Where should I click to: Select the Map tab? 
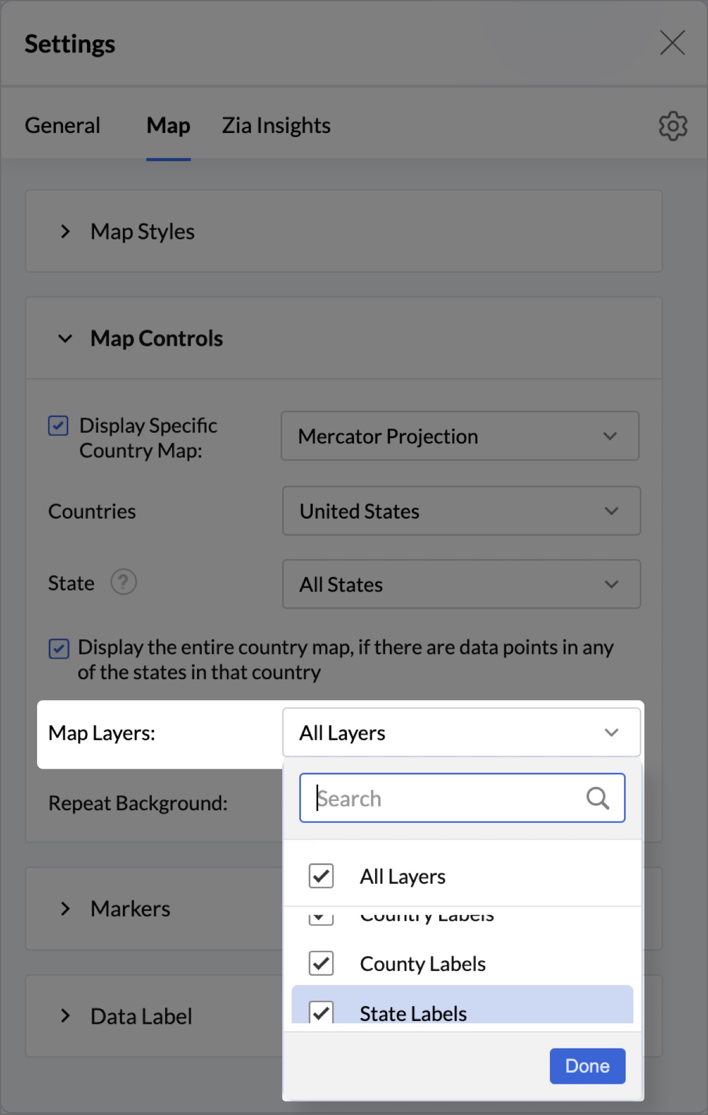[168, 126]
